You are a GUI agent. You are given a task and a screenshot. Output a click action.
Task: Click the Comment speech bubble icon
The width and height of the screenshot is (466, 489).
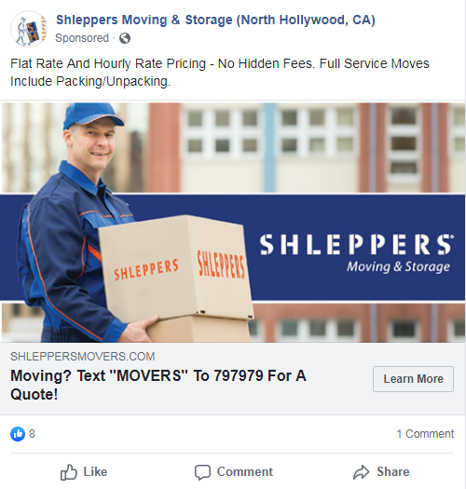click(202, 472)
